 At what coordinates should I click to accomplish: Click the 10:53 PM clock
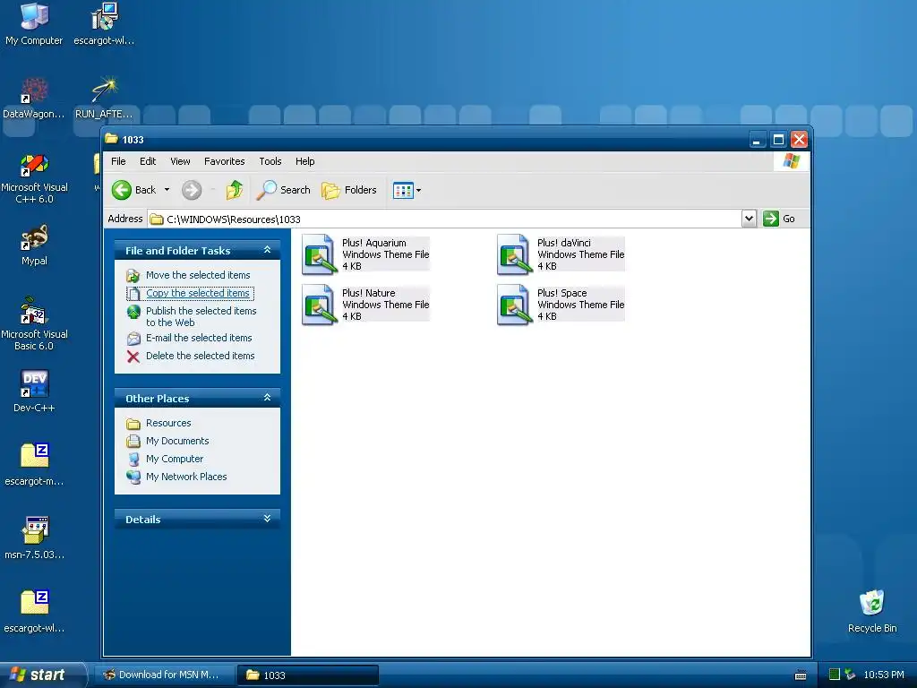[883, 675]
